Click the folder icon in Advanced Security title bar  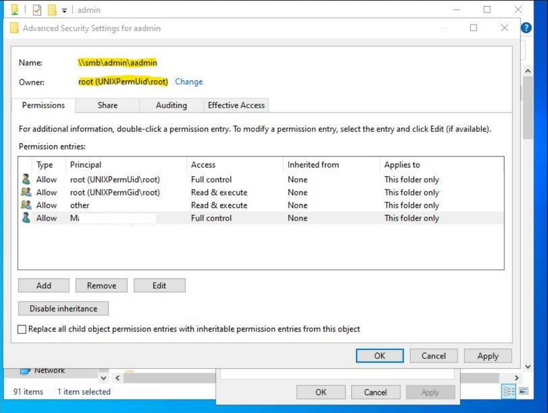coord(14,28)
